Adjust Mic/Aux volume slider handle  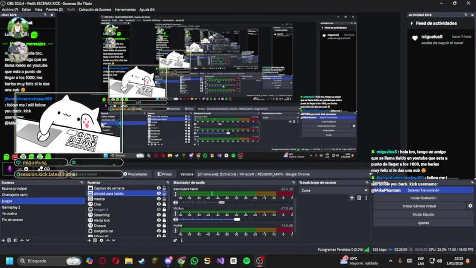(237, 219)
